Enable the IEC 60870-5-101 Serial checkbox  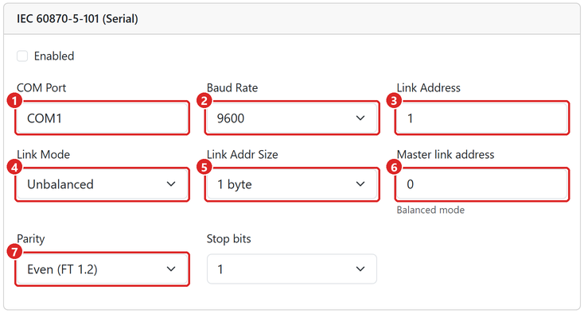pos(22,56)
